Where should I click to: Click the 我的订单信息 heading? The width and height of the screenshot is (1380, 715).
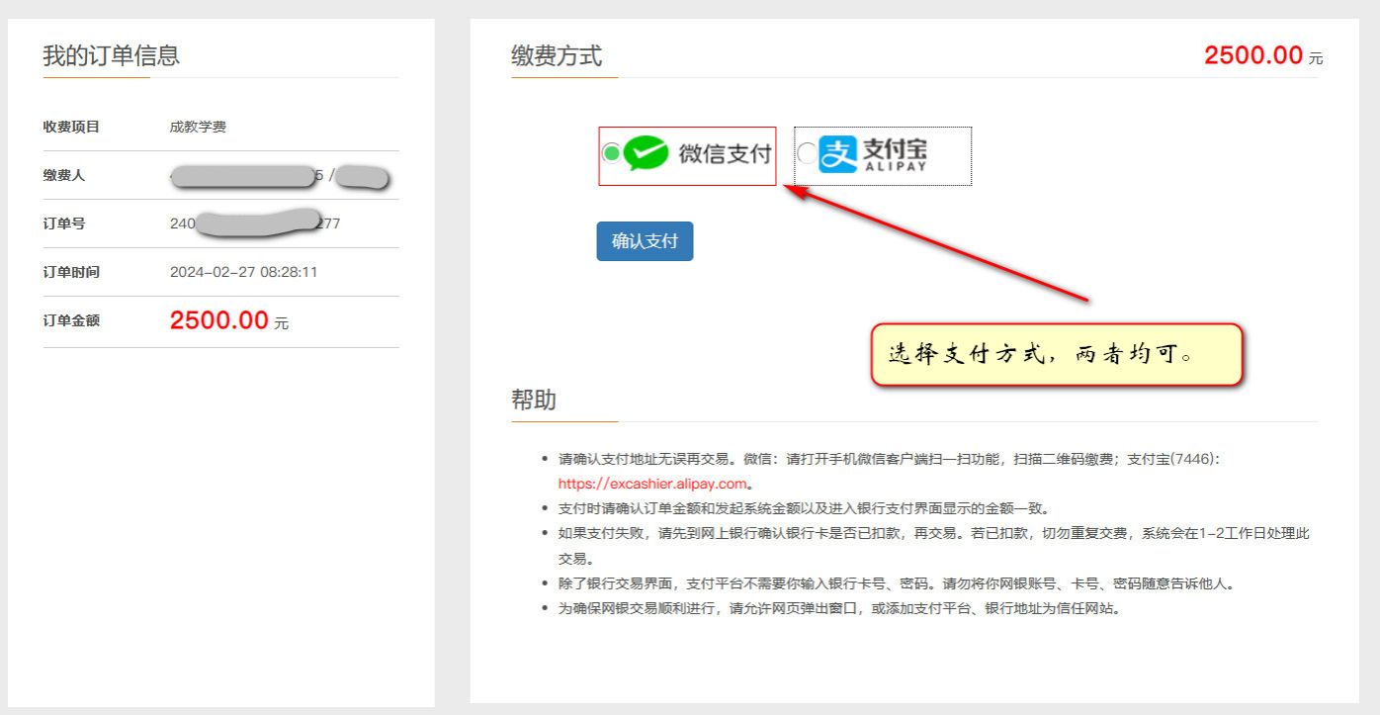pos(112,55)
